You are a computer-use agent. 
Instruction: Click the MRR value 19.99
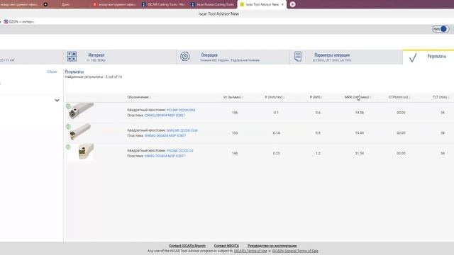coord(360,133)
